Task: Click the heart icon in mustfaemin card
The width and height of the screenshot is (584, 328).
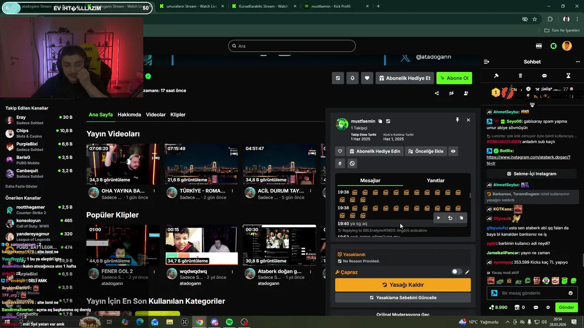Action: pos(340,151)
